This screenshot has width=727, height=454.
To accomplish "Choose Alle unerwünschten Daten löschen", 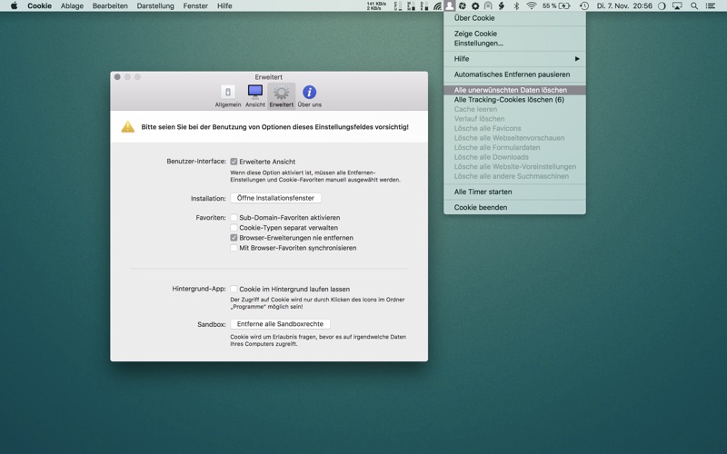I will (x=514, y=90).
